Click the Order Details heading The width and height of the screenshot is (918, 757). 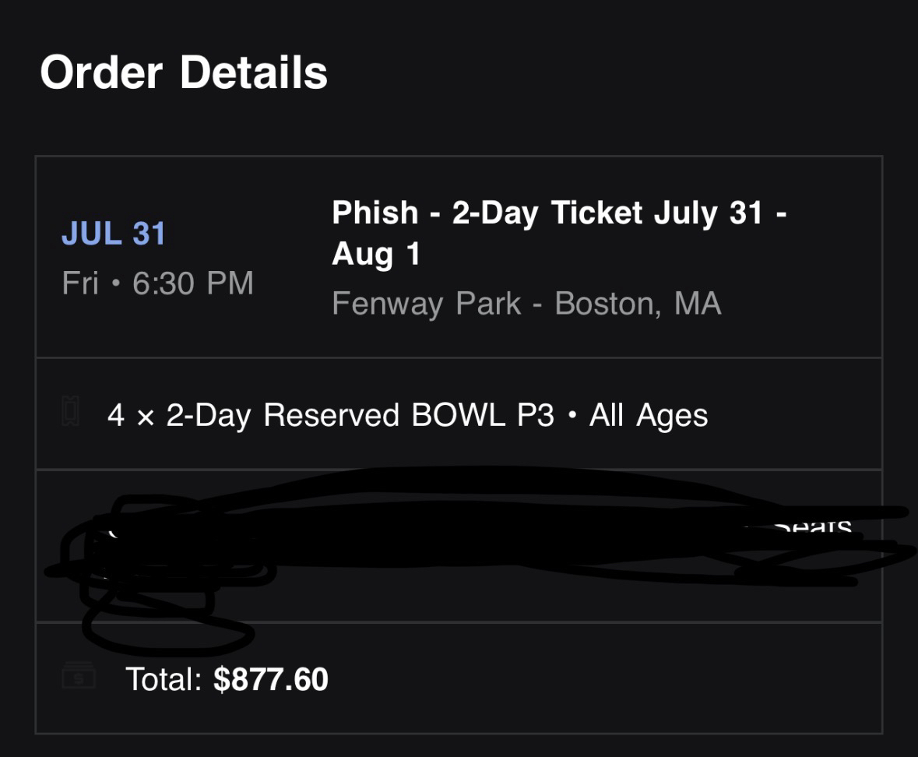coord(184,73)
